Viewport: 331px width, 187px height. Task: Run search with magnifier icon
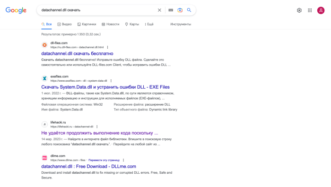click(189, 10)
